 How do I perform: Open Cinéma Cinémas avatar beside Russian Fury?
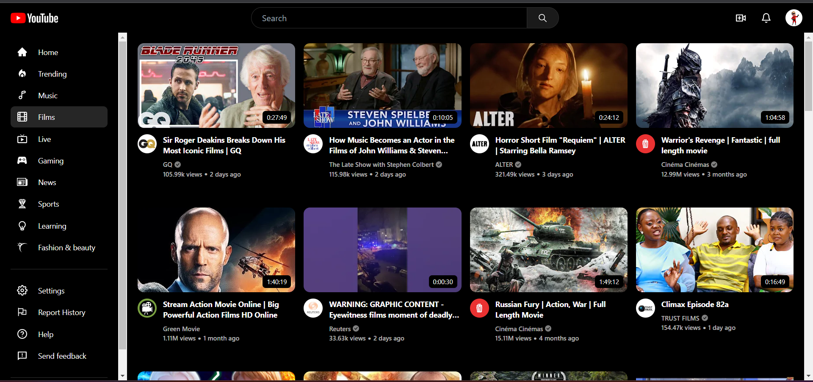click(479, 308)
